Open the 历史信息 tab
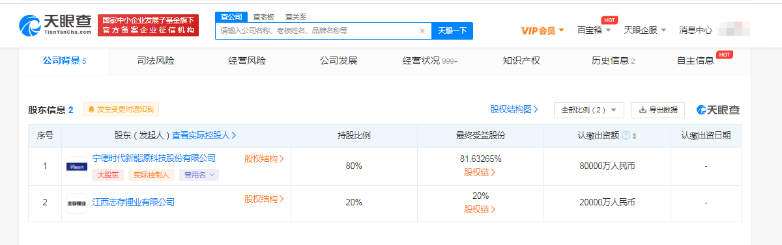 pyautogui.click(x=613, y=60)
